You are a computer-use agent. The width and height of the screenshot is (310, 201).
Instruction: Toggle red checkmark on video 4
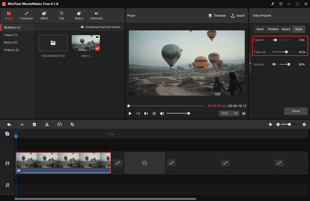point(97,48)
